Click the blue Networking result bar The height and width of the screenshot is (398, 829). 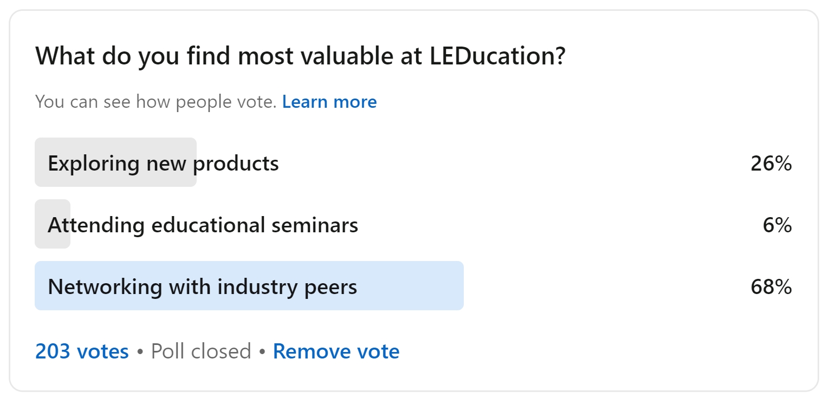(x=412, y=286)
